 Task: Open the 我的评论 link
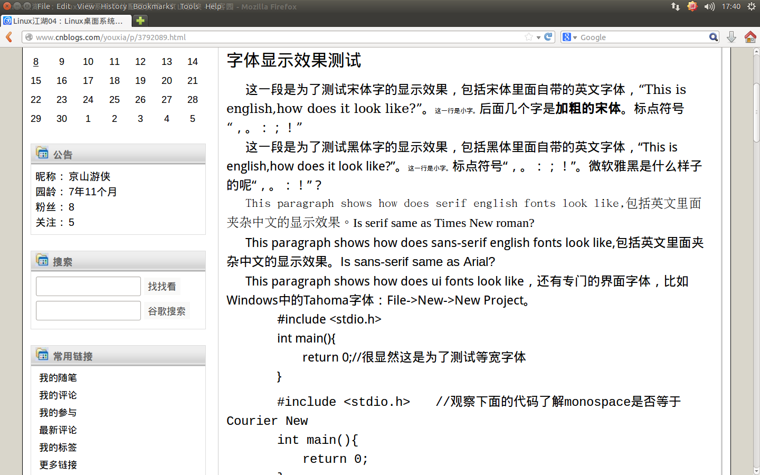coord(58,395)
